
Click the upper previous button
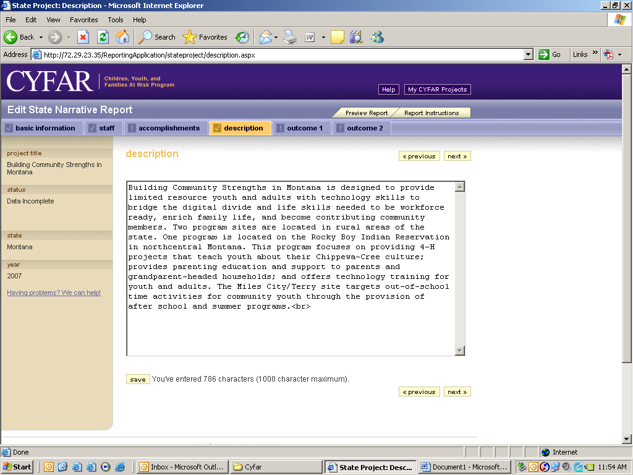tap(419, 156)
